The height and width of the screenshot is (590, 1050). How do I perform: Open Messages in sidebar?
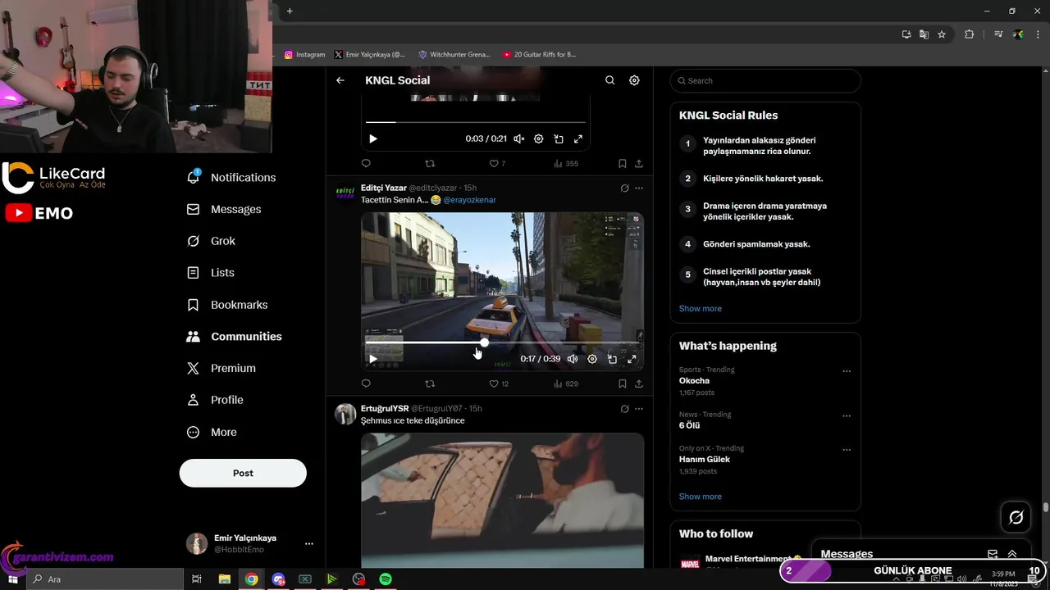pos(224,209)
